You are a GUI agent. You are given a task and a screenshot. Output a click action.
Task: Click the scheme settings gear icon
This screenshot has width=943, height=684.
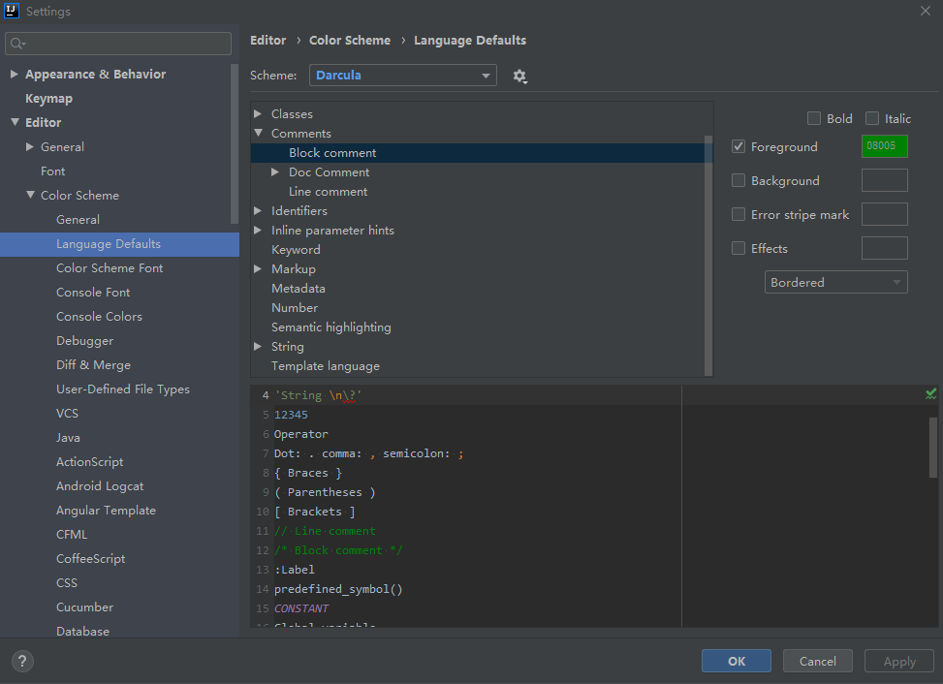pyautogui.click(x=519, y=76)
